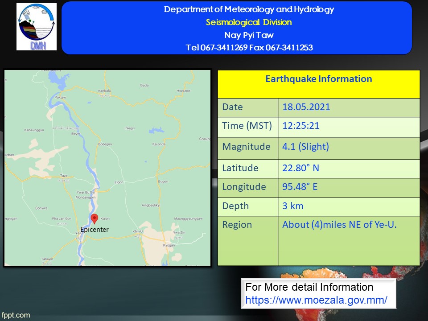Click 'Gada' label on the map
This screenshot has width=428, height=321.
[x=144, y=85]
